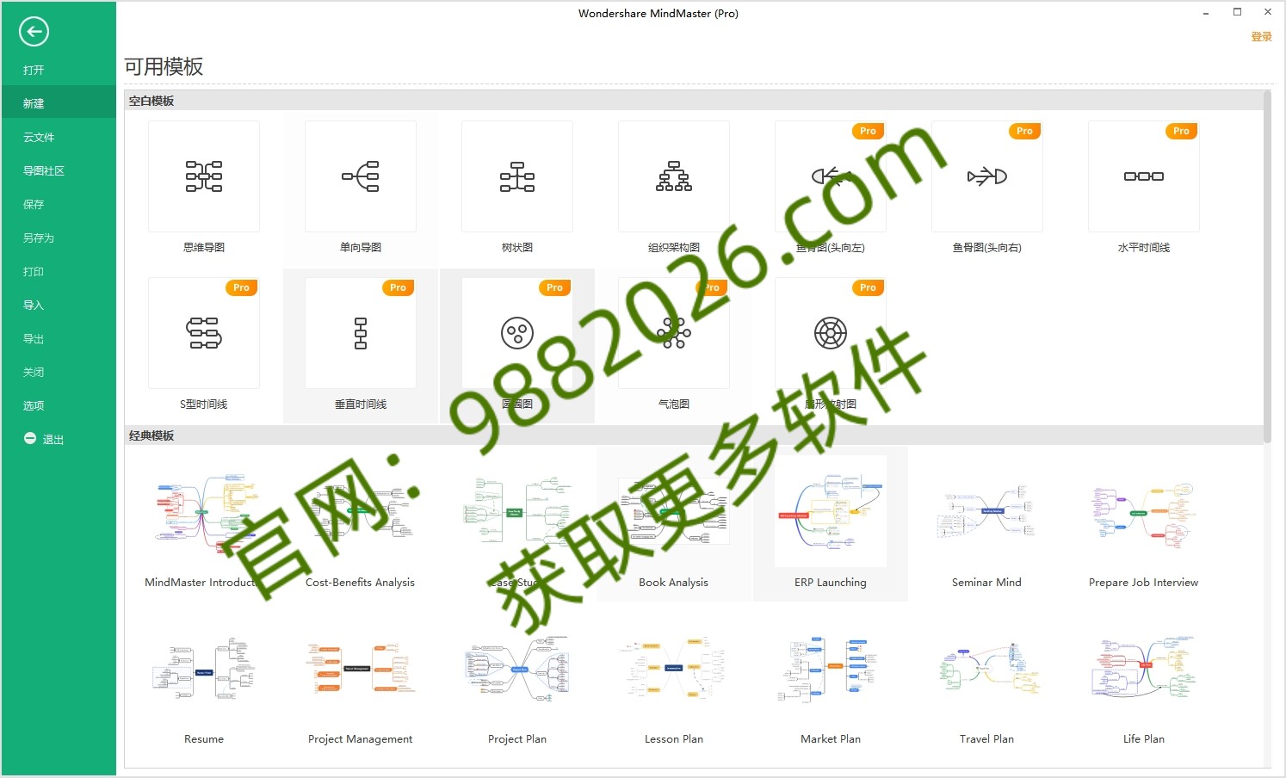Select the 思维导图 blank template icon

[x=204, y=176]
